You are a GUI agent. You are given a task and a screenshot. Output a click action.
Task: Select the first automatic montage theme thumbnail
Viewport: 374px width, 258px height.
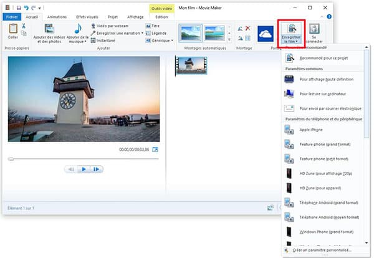tap(190, 33)
